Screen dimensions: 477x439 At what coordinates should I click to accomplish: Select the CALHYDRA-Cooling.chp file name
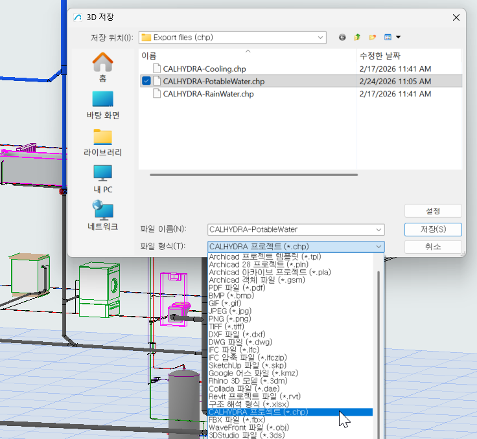click(204, 69)
